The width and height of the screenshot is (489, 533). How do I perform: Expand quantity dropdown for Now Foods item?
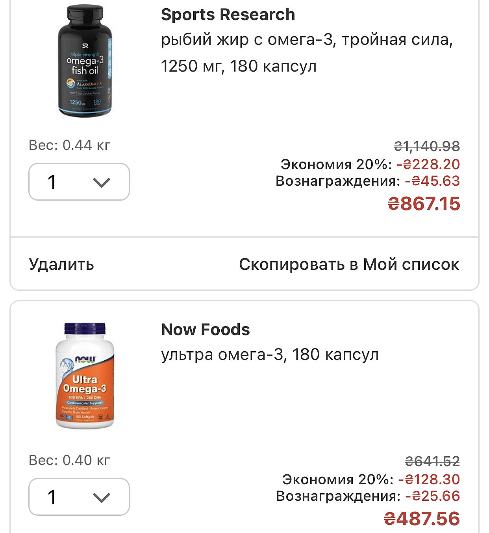point(79,497)
